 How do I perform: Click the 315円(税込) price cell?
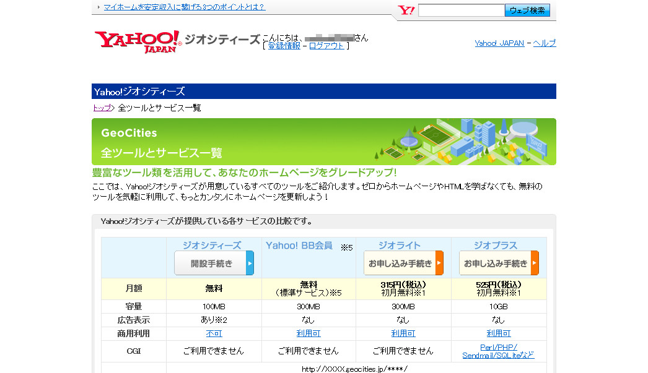403,288
